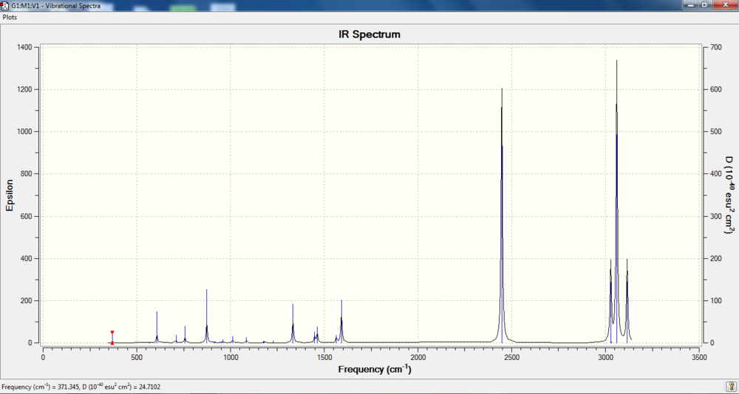This screenshot has width=739, height=394.
Task: Select the peak near 1330 cm-1
Action: pyautogui.click(x=293, y=323)
